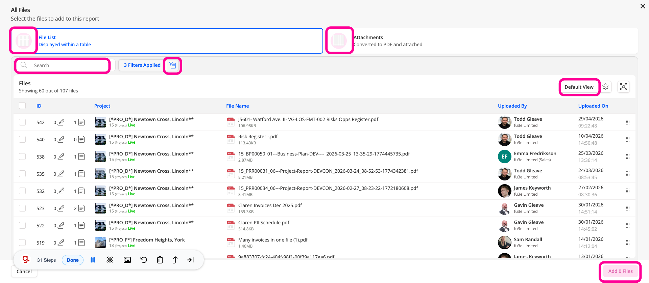The height and width of the screenshot is (283, 649).
Task: Sort the table by Uploaded On column
Action: click(593, 106)
